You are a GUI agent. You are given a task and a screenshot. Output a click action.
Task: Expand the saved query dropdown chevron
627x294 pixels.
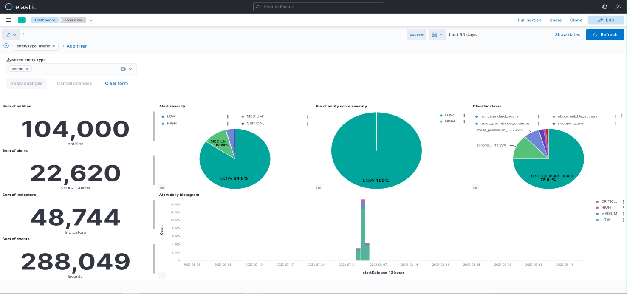(14, 34)
